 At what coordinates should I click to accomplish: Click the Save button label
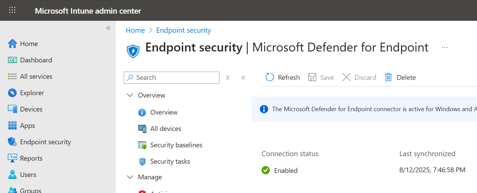point(327,77)
